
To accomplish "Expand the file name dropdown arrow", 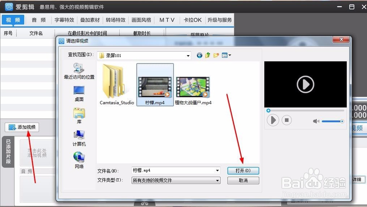I will 217,170.
